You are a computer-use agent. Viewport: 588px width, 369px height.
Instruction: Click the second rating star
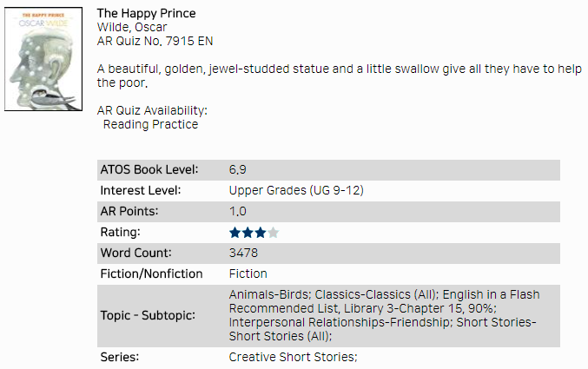pyautogui.click(x=248, y=233)
